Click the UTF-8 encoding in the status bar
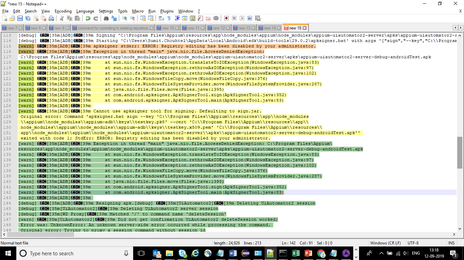 413,243
